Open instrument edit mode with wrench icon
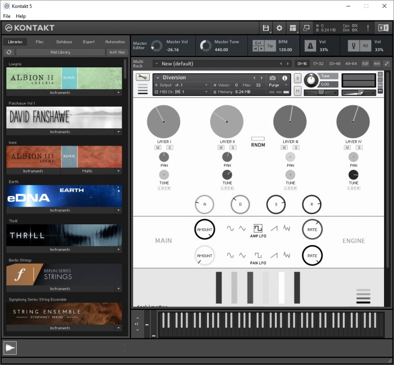This screenshot has height=365, width=394. point(142,77)
